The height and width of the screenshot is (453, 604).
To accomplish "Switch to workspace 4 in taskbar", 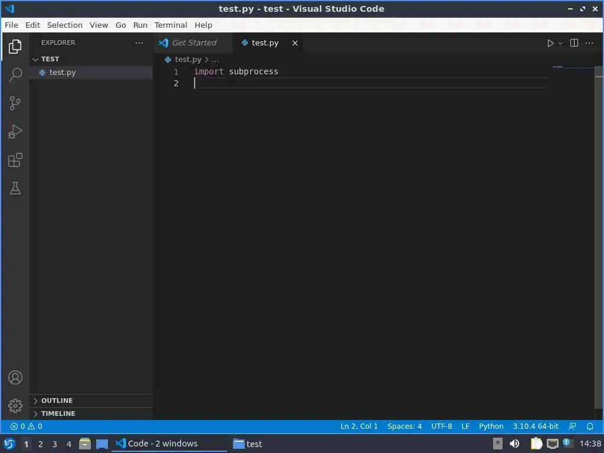I will [x=69, y=444].
